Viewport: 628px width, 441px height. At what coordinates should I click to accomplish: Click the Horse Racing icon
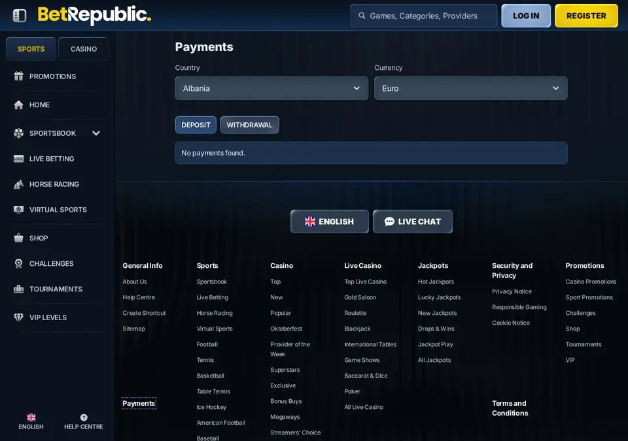pyautogui.click(x=18, y=184)
